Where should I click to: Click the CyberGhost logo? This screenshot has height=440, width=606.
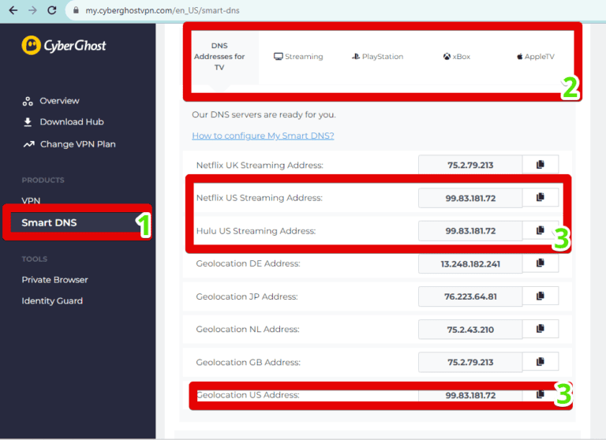point(64,46)
